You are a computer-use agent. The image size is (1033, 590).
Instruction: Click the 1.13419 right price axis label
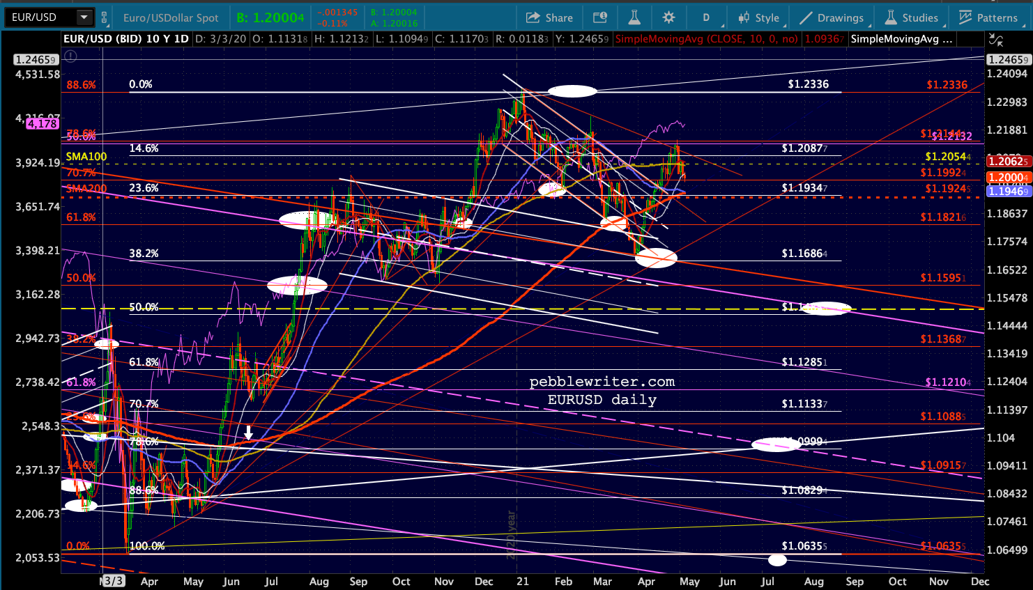pyautogui.click(x=1007, y=354)
